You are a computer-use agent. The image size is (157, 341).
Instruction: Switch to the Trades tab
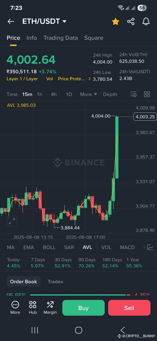point(55,282)
